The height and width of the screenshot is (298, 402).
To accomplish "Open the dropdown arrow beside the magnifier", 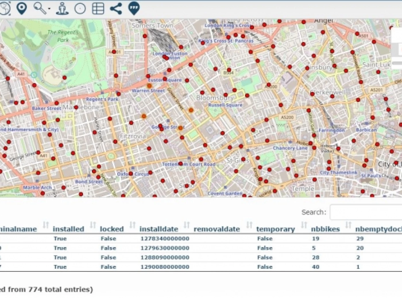I will click(49, 9).
